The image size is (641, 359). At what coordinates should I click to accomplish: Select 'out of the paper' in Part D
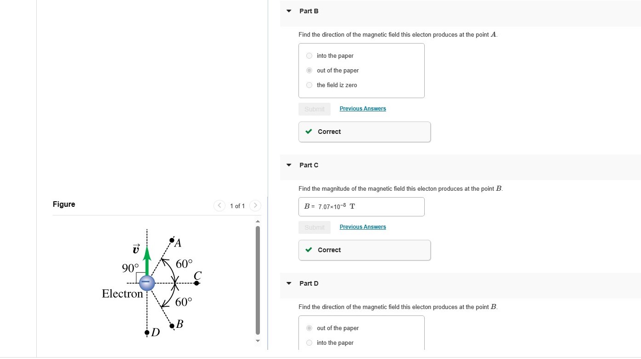click(x=309, y=328)
